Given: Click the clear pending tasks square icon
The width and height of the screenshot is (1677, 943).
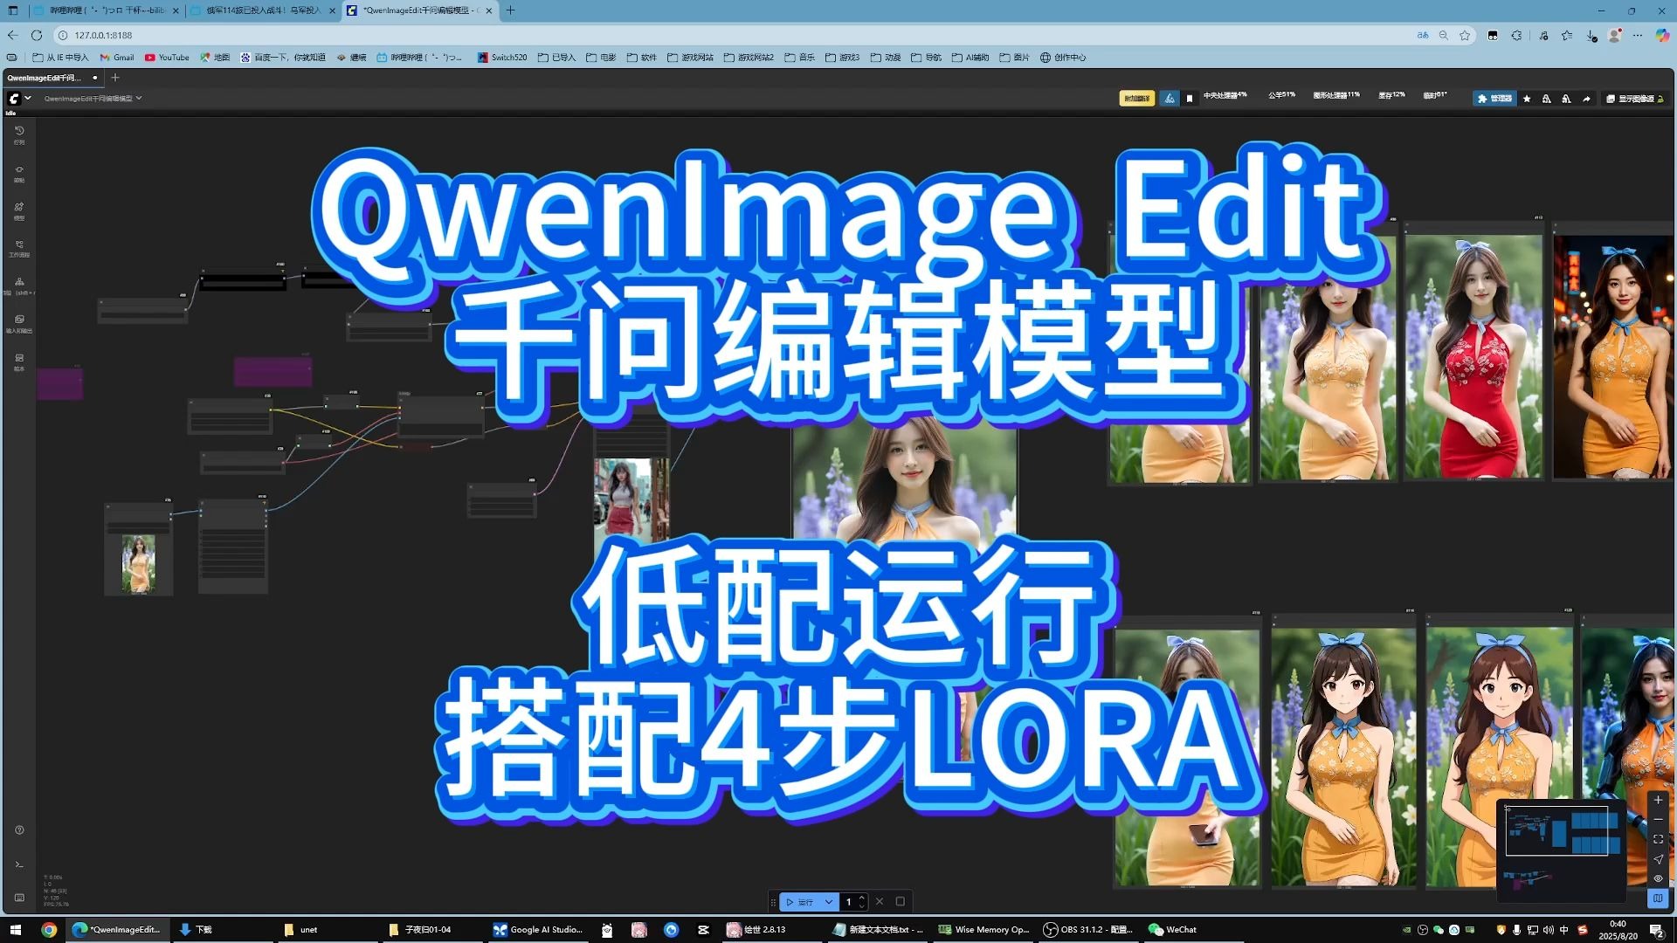Looking at the screenshot, I should click(901, 902).
